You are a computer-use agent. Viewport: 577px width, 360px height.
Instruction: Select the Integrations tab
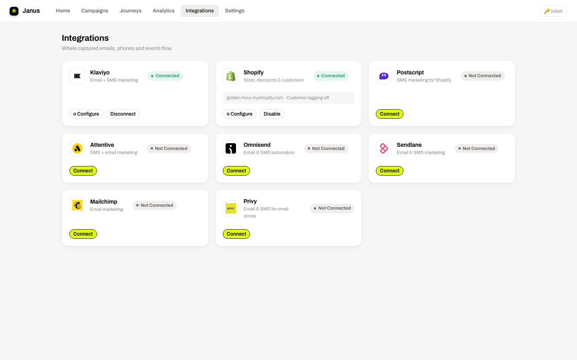pos(200,11)
